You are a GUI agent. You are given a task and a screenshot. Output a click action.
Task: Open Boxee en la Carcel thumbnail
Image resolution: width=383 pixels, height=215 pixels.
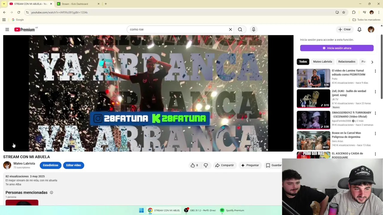pos(314,140)
